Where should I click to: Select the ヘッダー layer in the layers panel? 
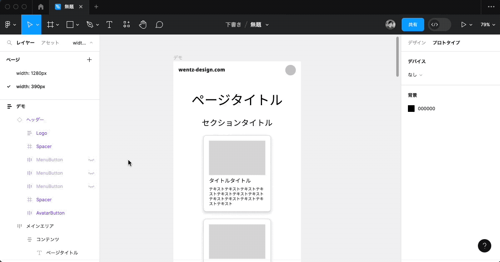36,119
